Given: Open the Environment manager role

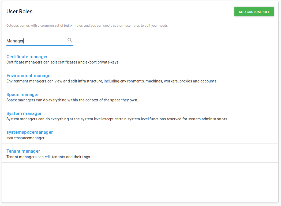Looking at the screenshot, I should tap(29, 76).
